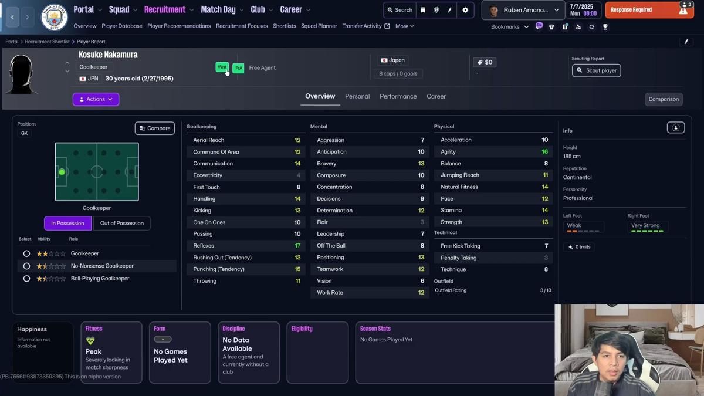This screenshot has width=704, height=396.
Task: Select the No-Nonsense Goalkeeper role option
Action: point(26,266)
